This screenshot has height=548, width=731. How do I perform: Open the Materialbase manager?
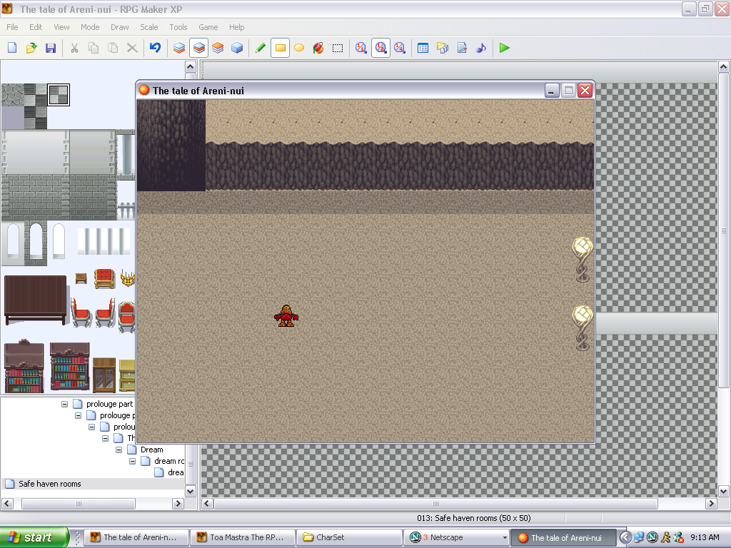pos(443,48)
